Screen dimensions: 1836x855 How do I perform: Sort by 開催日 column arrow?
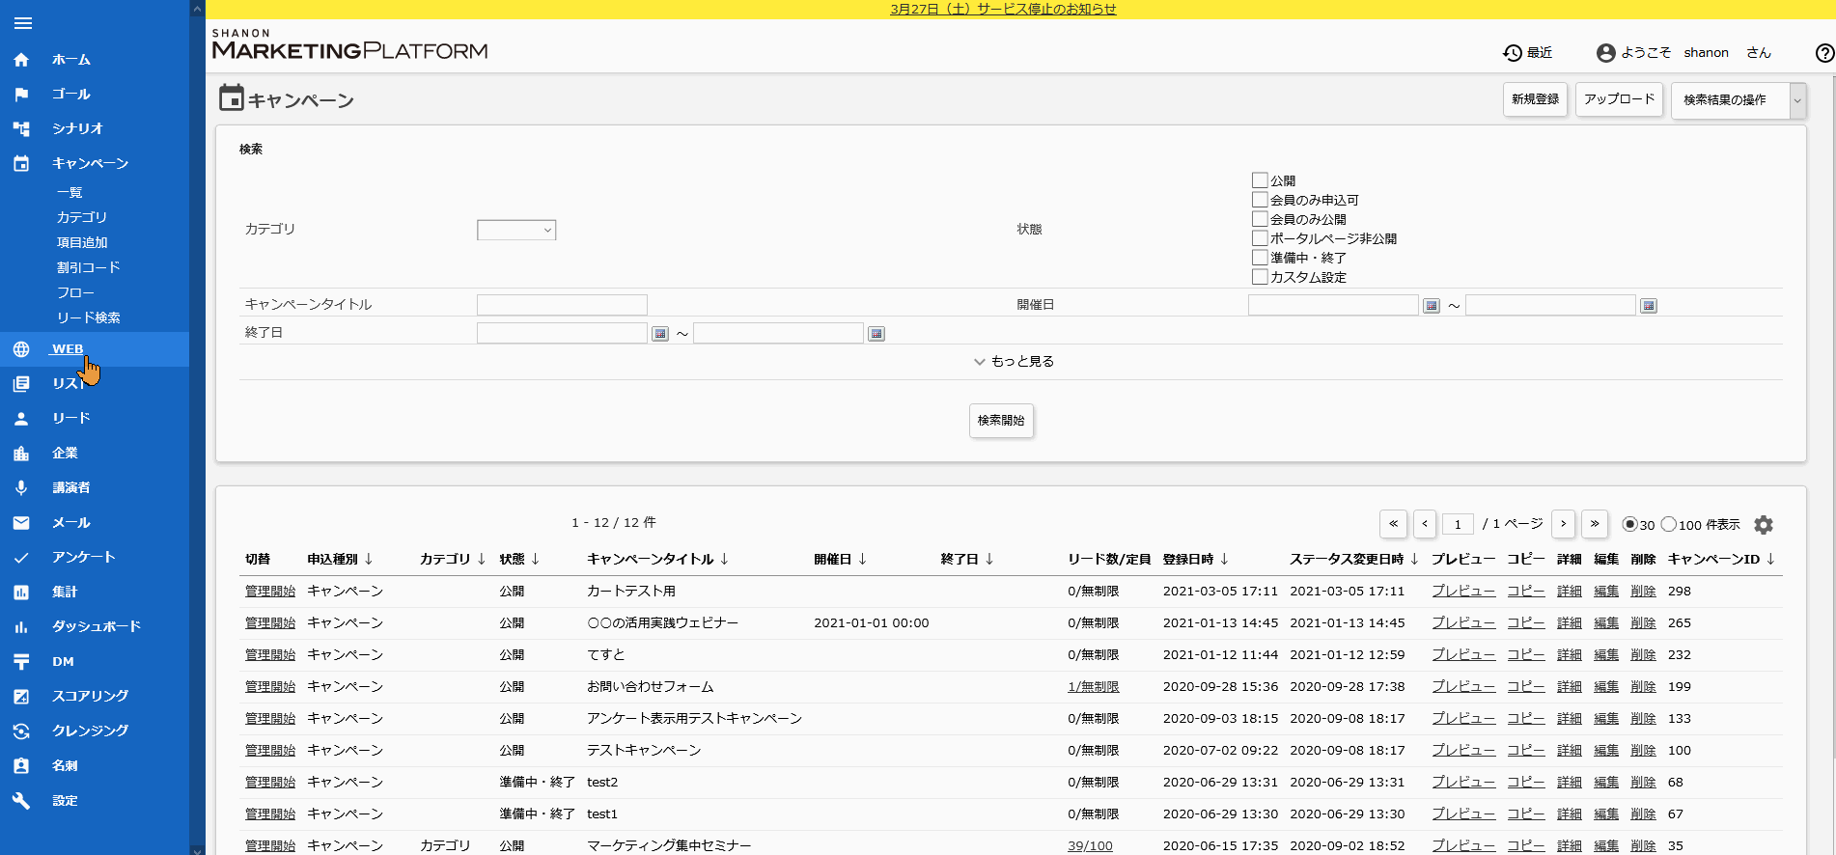pos(863,560)
